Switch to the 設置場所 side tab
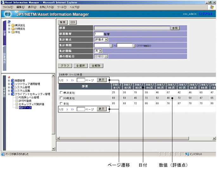Screen dimensions: 217x169 coord(4,58)
